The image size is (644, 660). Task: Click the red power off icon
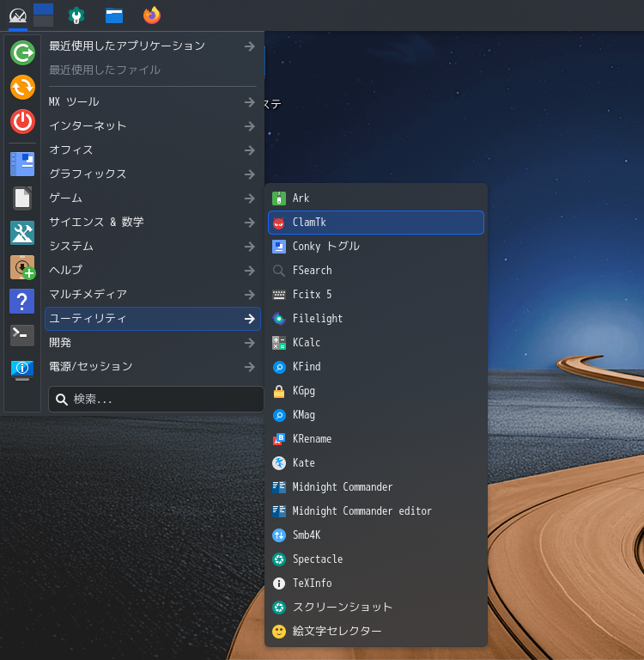(x=22, y=122)
